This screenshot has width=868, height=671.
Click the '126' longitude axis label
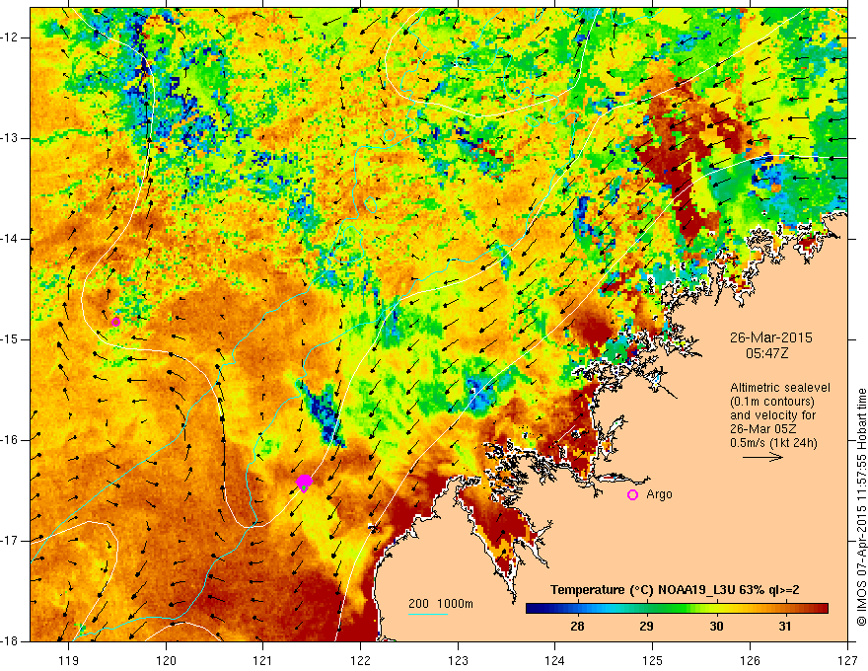point(750,660)
